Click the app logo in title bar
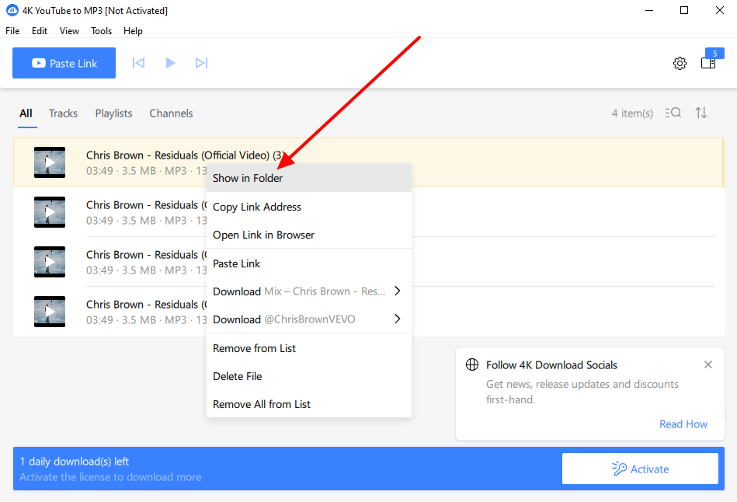Viewport: 737px width, 502px height. [x=12, y=10]
